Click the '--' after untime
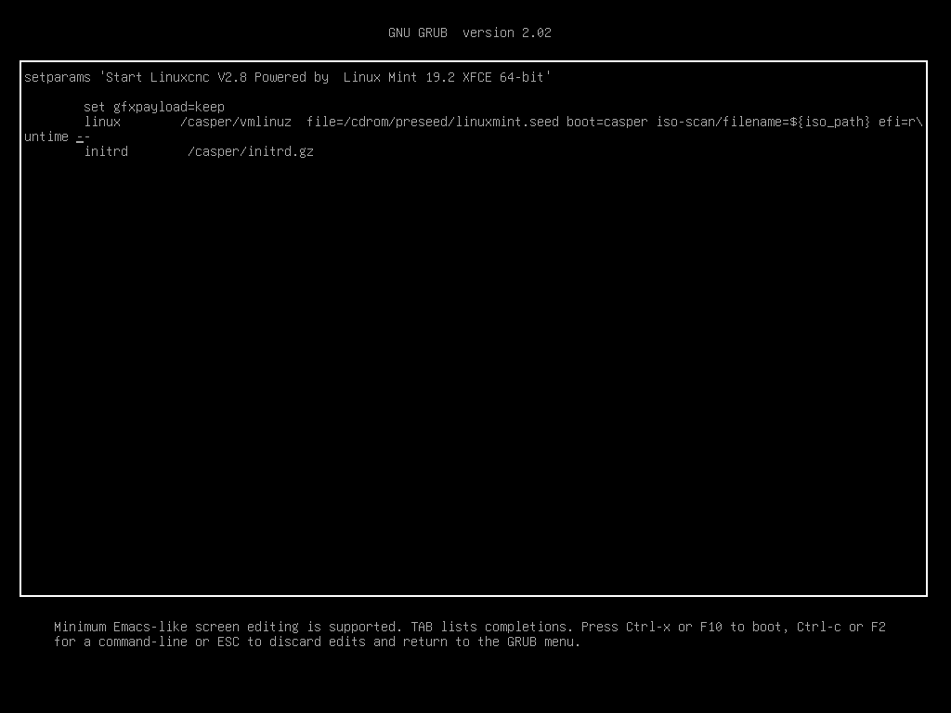 (83, 137)
